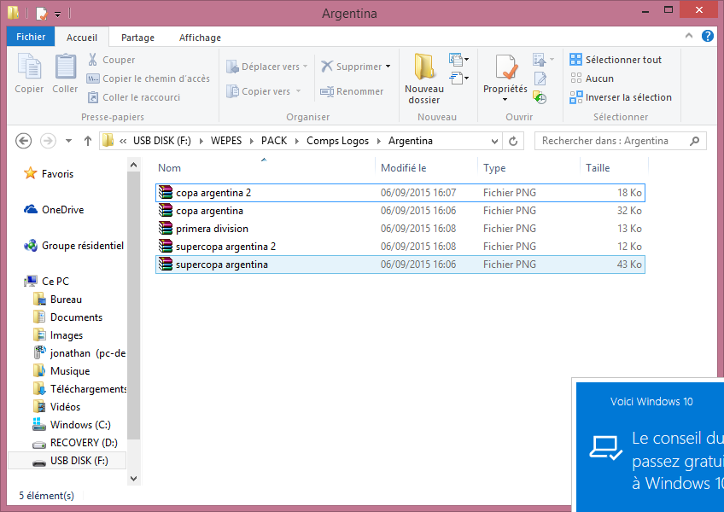Select the file copa argentina
Image resolution: width=724 pixels, height=512 pixels.
coord(400,211)
